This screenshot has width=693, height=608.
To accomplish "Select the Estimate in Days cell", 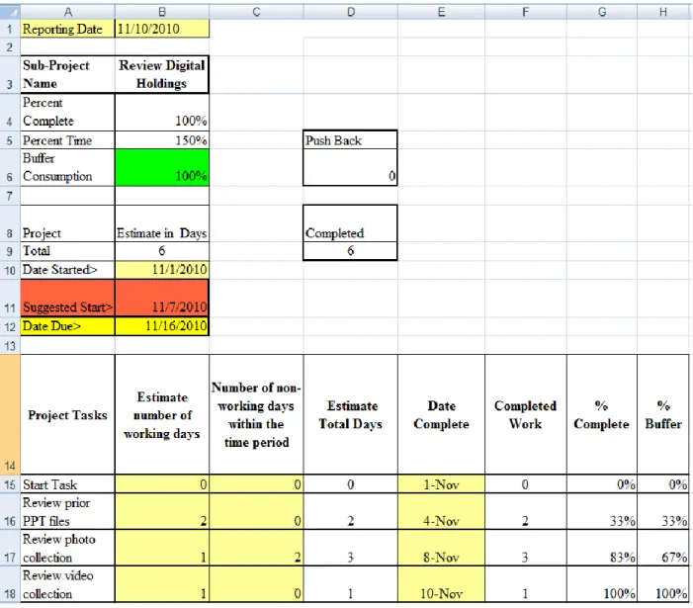I will pyautogui.click(x=162, y=223).
